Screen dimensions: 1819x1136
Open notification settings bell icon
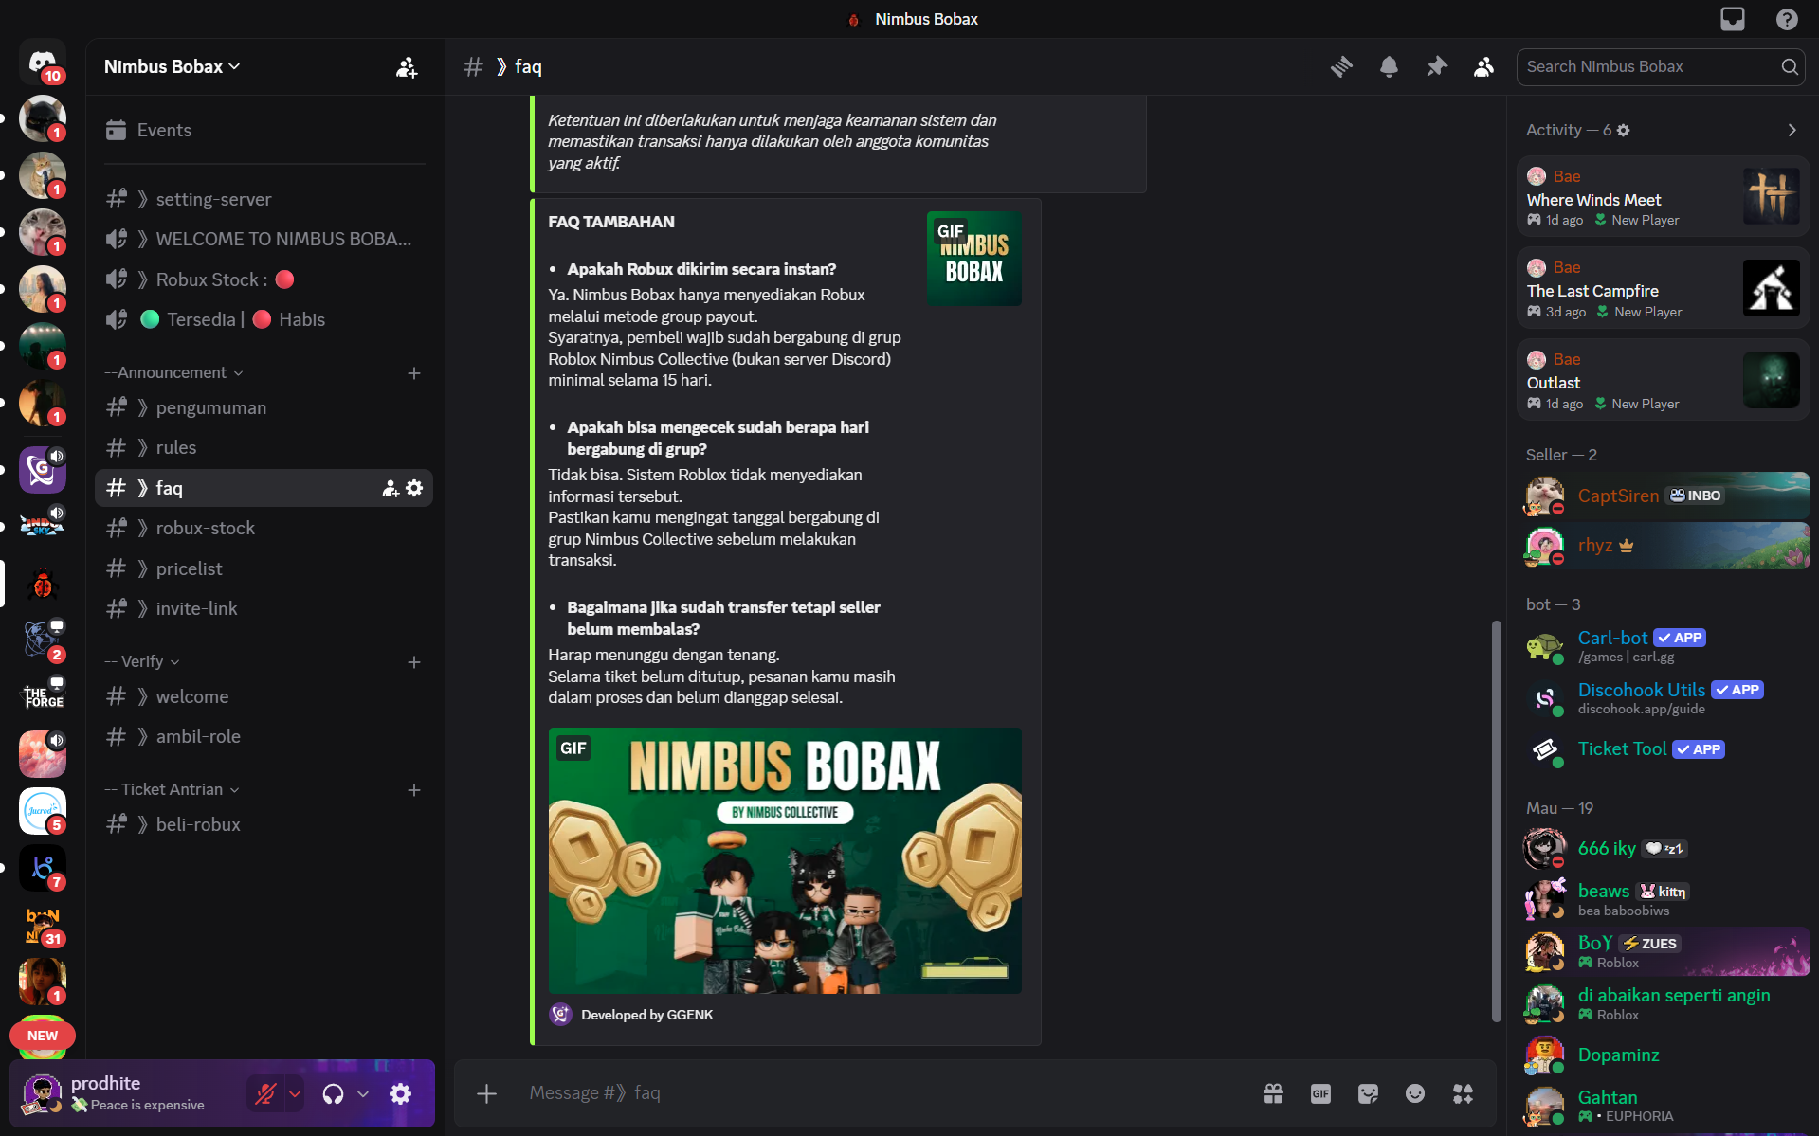[1389, 66]
